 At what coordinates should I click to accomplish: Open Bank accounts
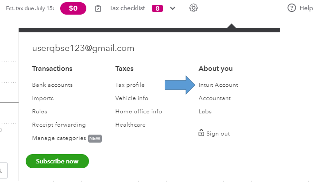pyautogui.click(x=52, y=85)
